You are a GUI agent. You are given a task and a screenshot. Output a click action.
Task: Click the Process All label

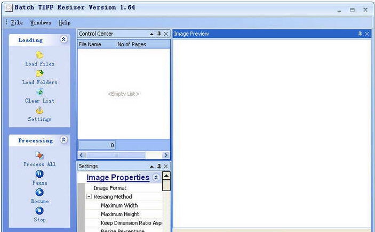[39, 164]
